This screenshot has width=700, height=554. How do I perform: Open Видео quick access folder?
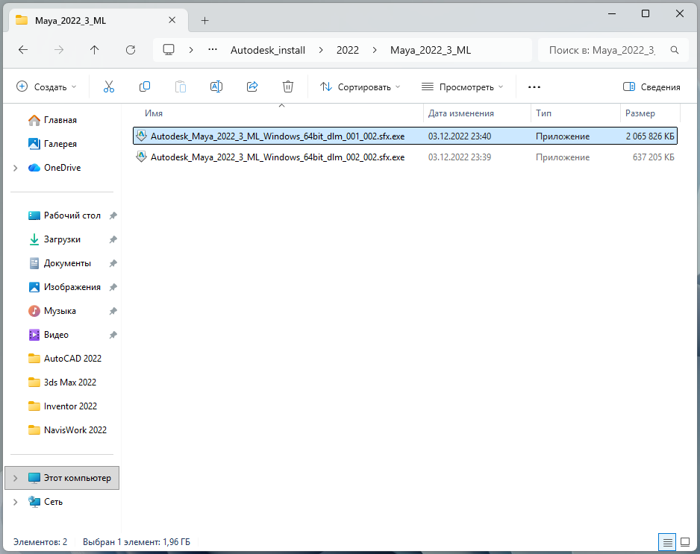tap(56, 335)
